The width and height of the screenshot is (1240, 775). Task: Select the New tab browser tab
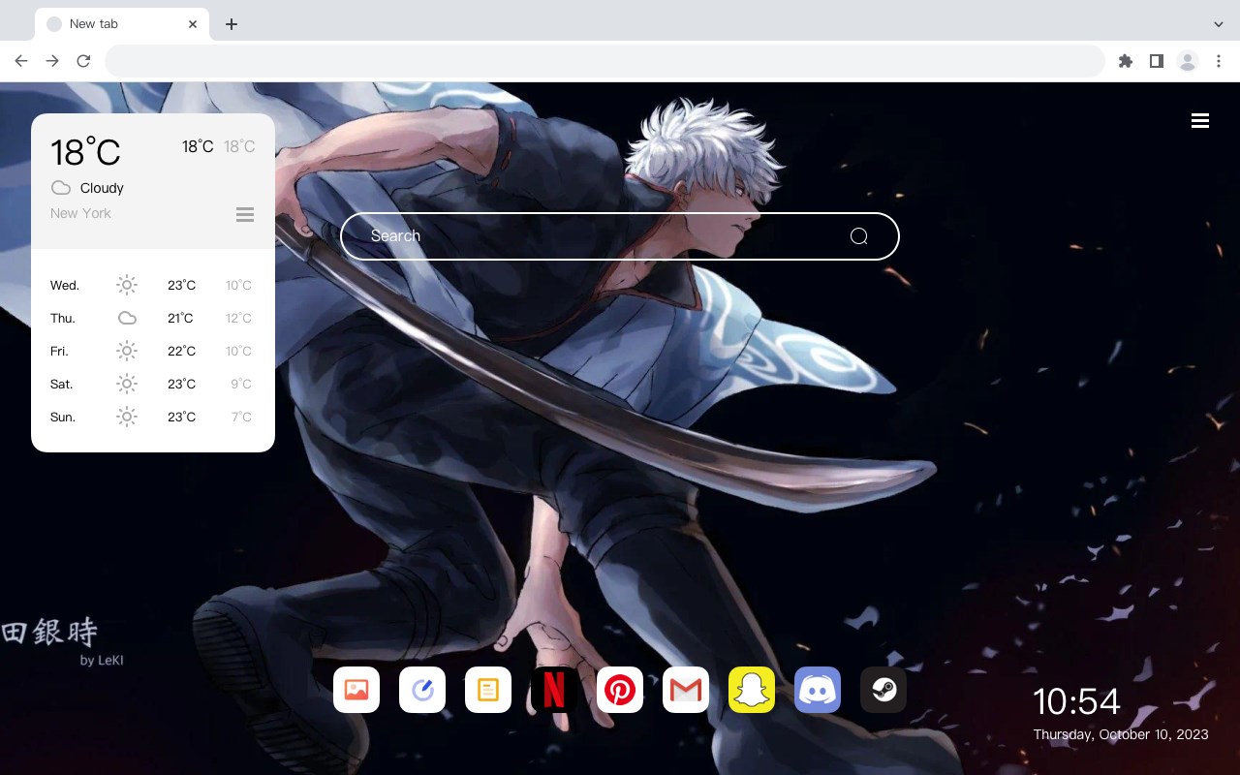tap(121, 24)
